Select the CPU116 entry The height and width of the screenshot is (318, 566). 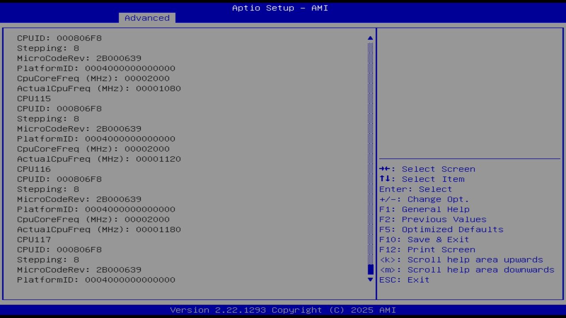coord(34,169)
